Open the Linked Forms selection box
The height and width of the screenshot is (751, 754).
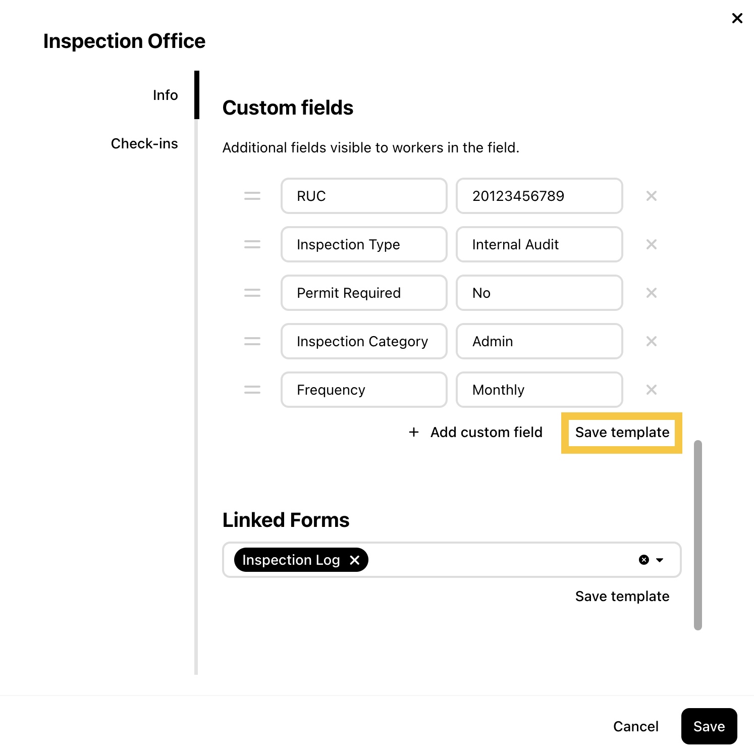click(500, 560)
